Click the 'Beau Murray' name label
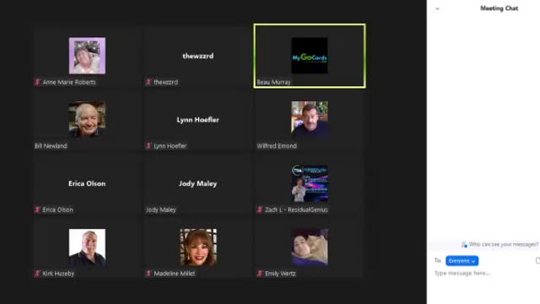 pos(273,82)
